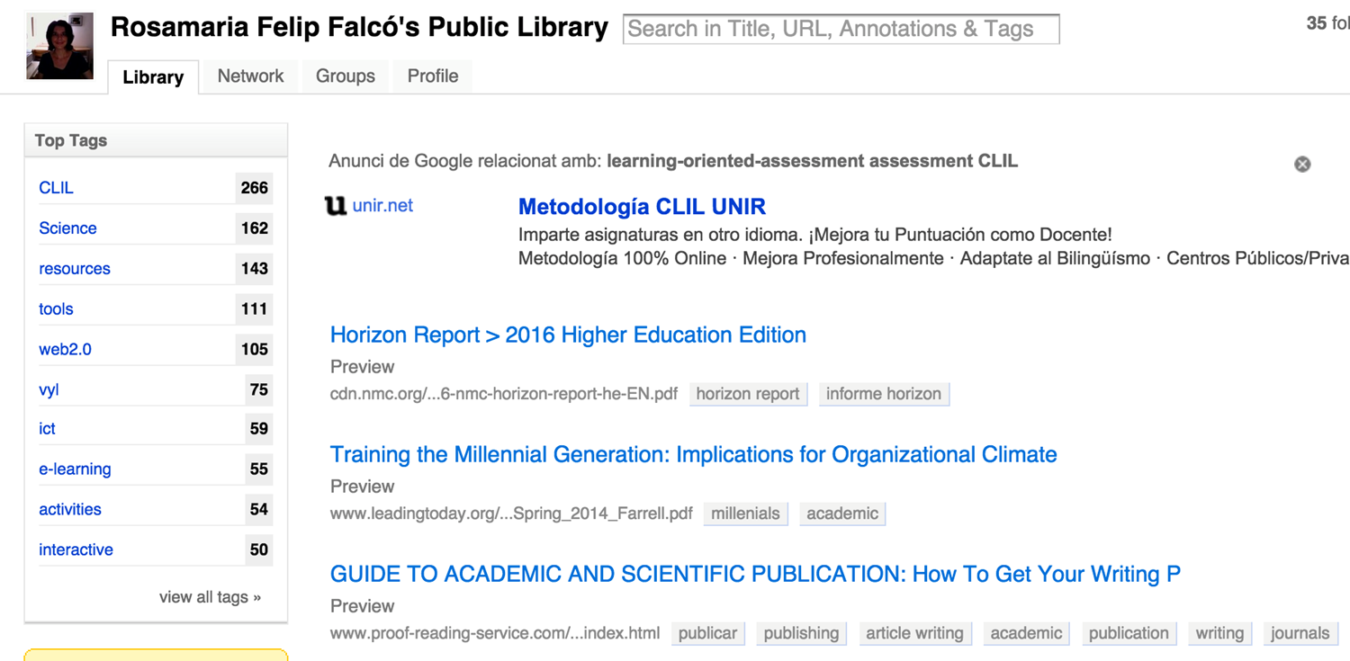Close the Google ad with X icon
Image resolution: width=1350 pixels, height=661 pixels.
[1301, 165]
